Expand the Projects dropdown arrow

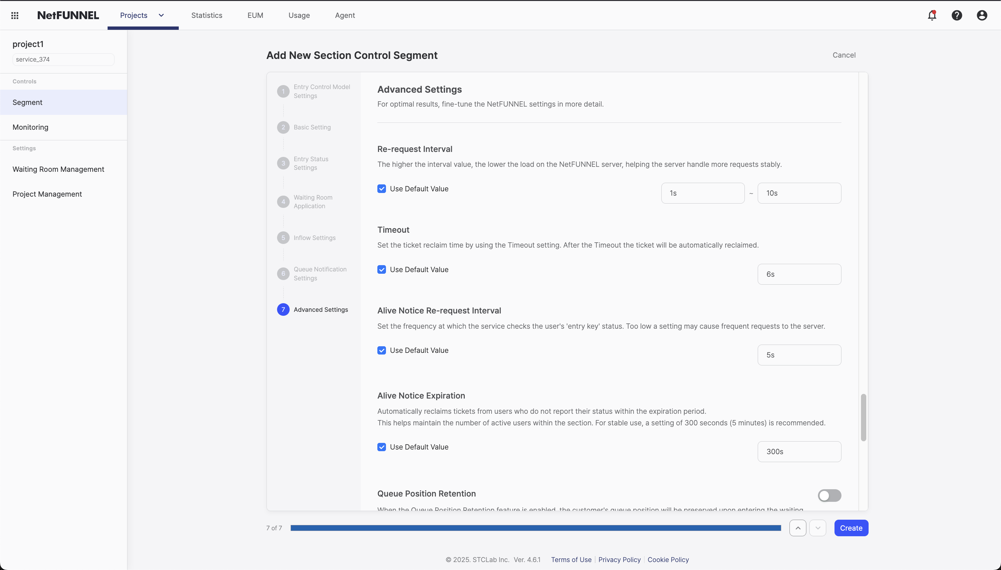(x=161, y=15)
